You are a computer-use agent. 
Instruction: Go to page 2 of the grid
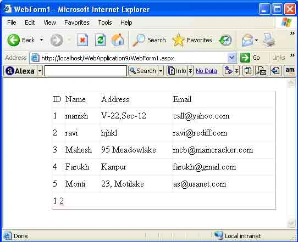(62, 201)
